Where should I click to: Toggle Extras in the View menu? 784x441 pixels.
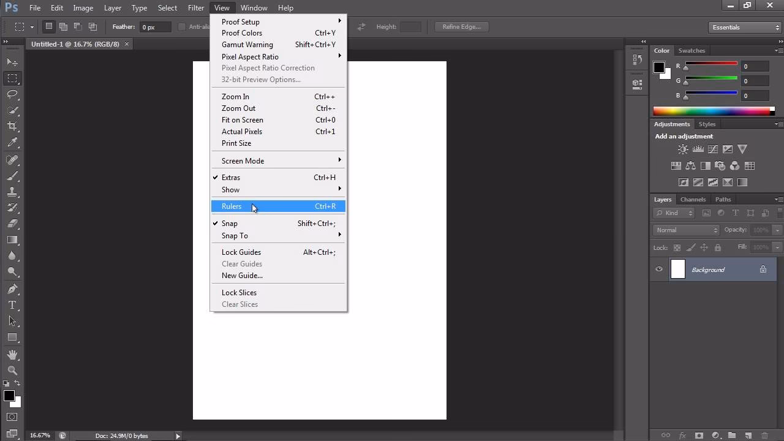231,177
